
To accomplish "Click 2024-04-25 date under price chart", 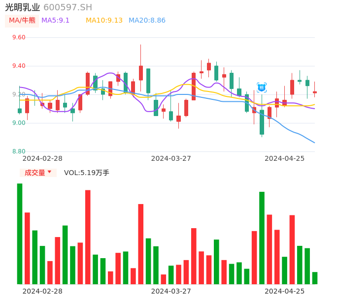I will (x=285, y=158).
